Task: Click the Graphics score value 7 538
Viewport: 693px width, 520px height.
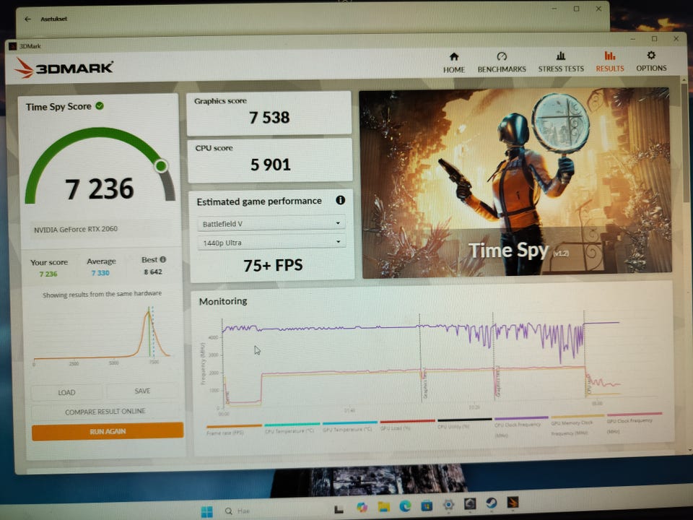Action: (269, 118)
